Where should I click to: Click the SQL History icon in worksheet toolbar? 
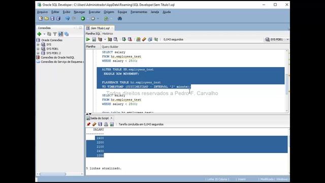[150, 39]
